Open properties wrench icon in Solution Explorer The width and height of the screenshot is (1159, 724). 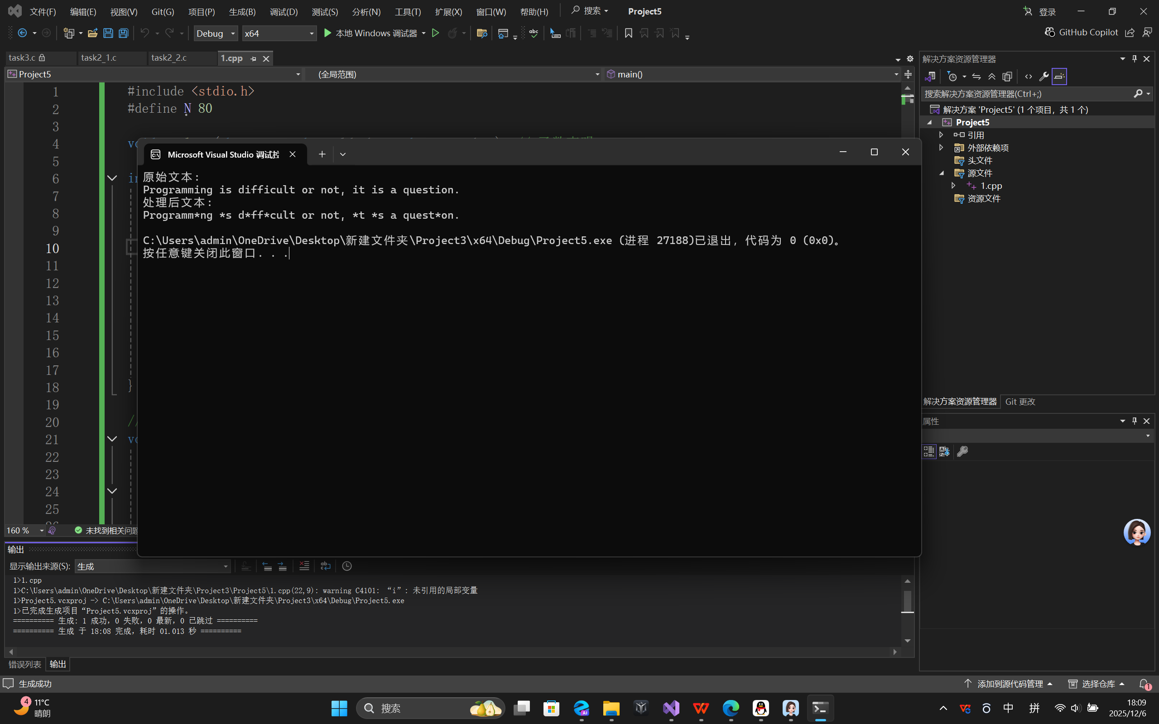tap(1044, 77)
